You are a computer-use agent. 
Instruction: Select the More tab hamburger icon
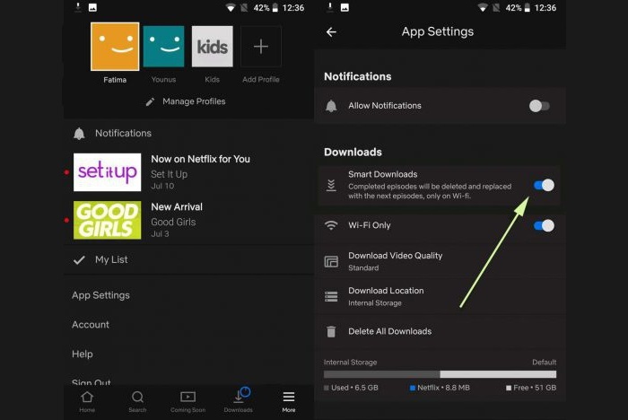[289, 397]
